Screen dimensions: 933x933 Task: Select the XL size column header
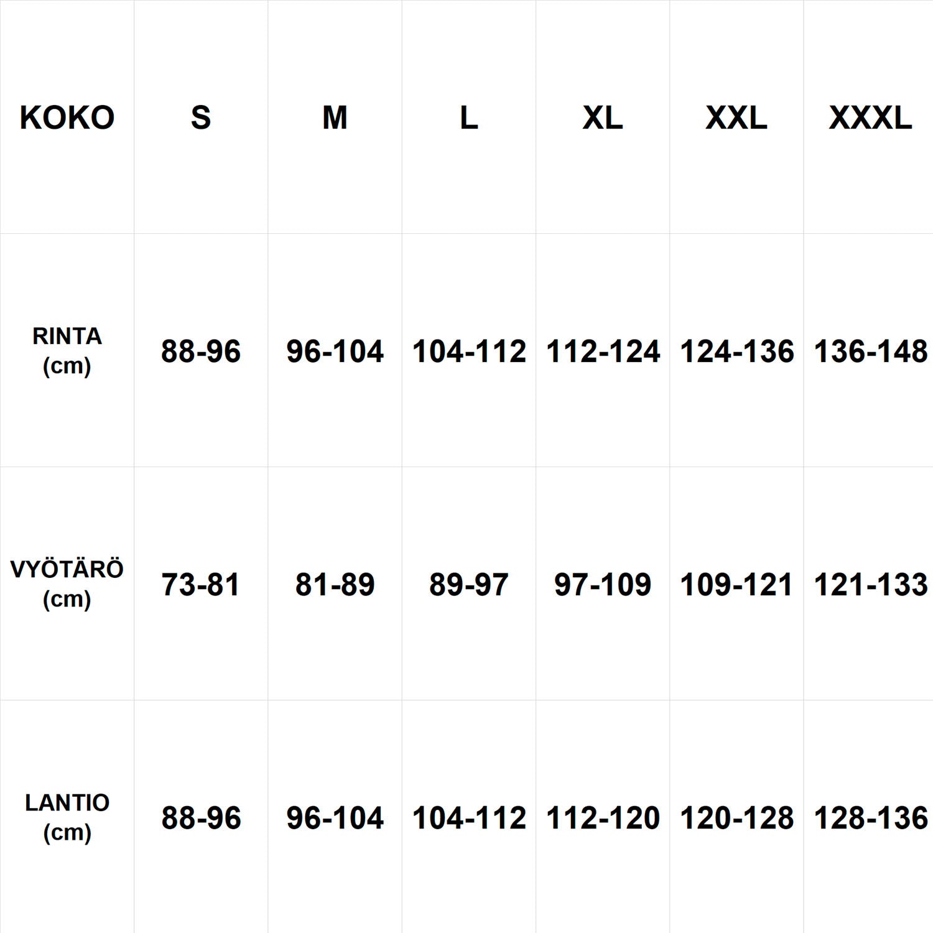point(603,118)
